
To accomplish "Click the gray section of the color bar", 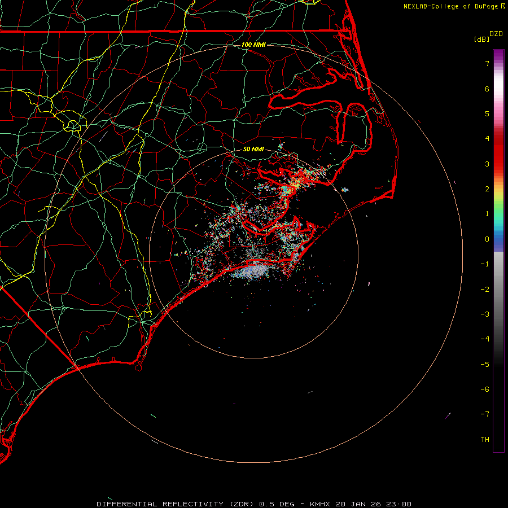I will click(x=498, y=271).
